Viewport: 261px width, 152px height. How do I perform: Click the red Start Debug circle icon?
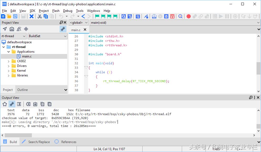[x=188, y=16]
